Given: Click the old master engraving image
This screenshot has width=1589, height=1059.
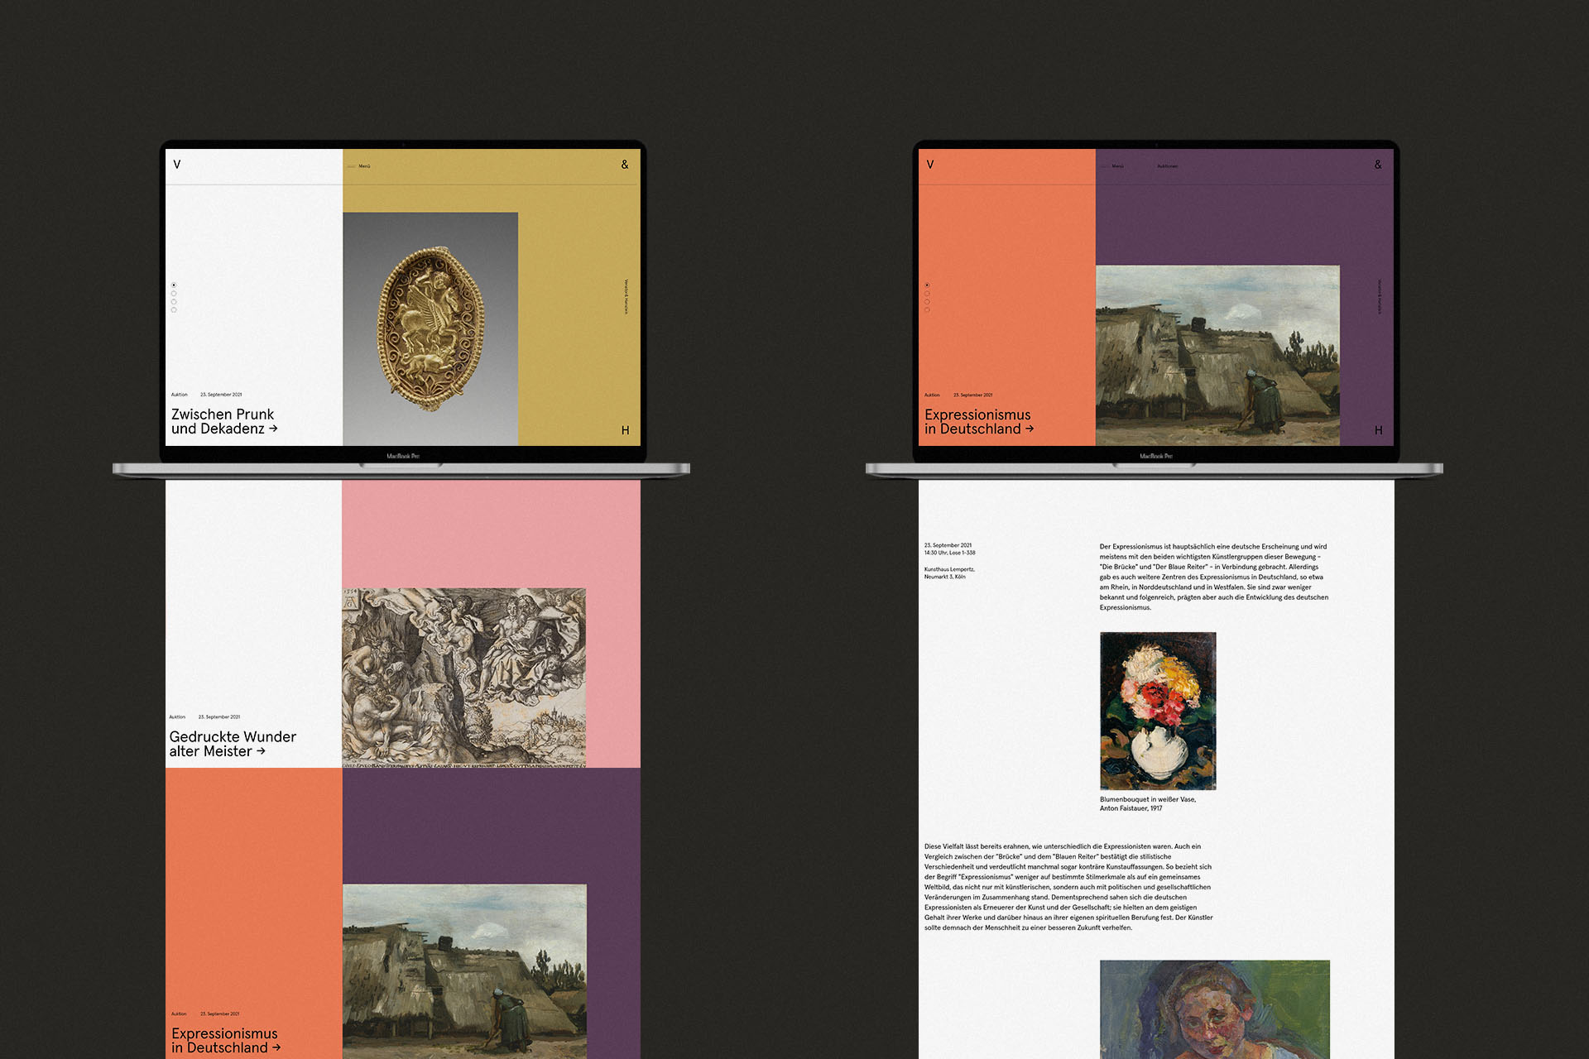Looking at the screenshot, I should point(463,678).
